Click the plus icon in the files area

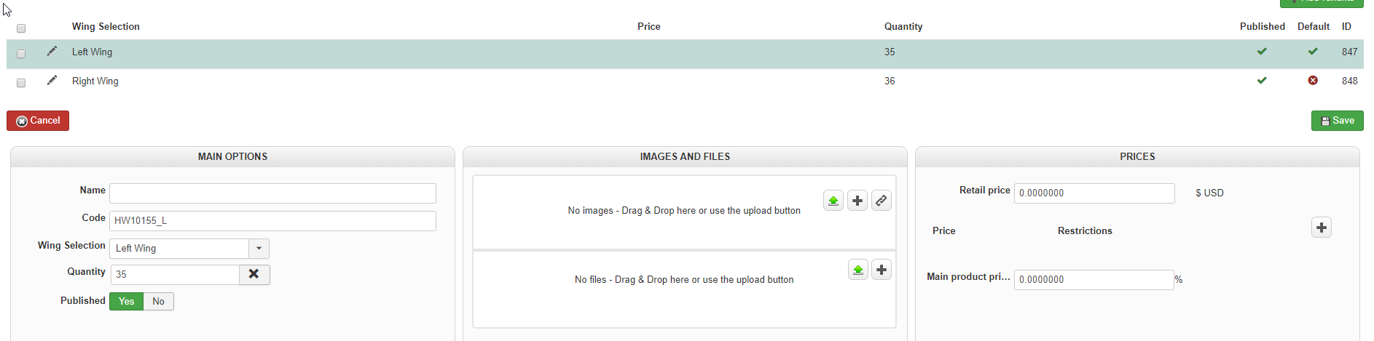tap(882, 270)
